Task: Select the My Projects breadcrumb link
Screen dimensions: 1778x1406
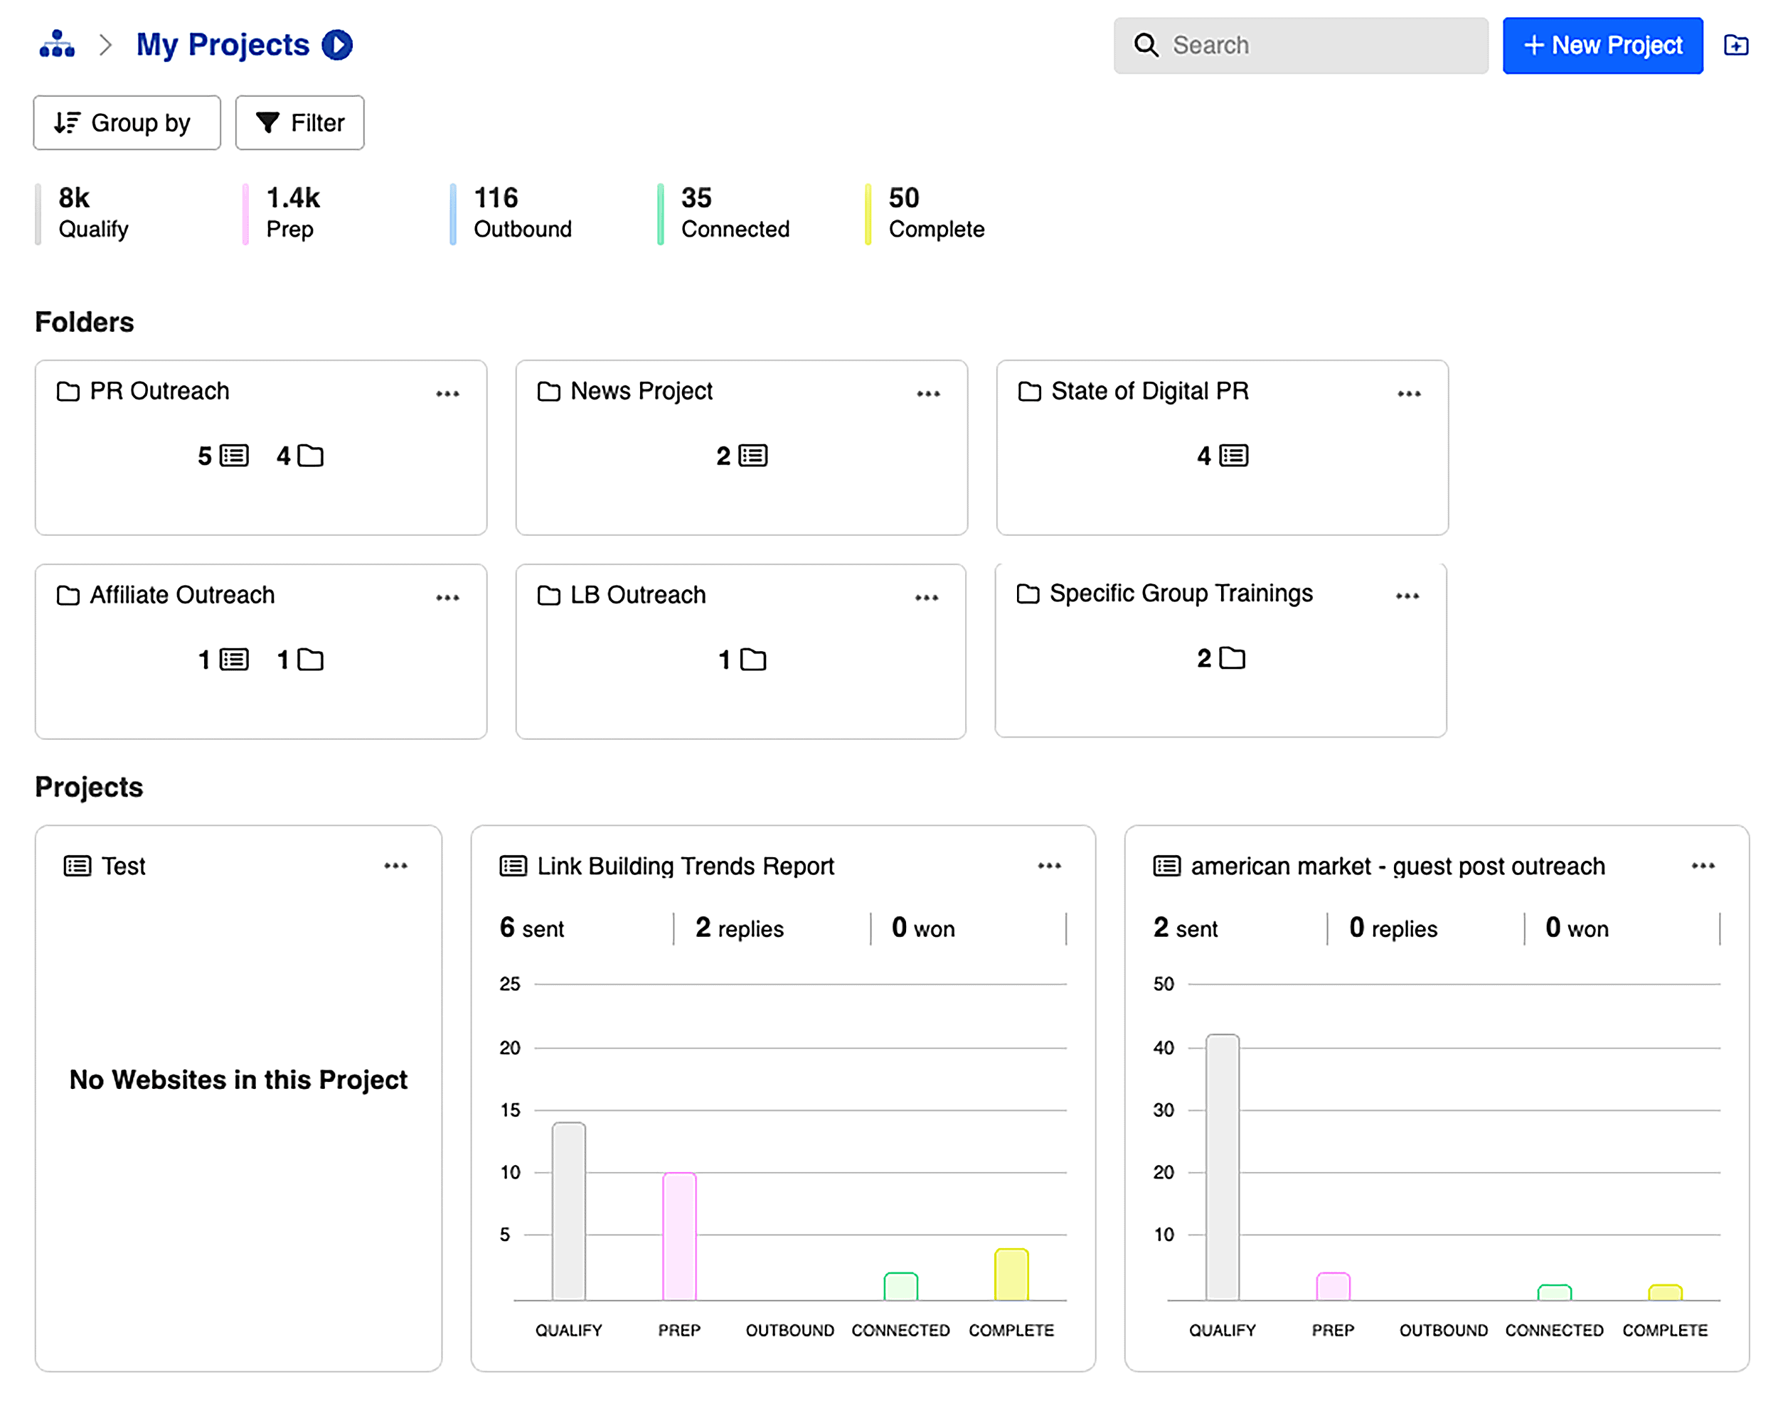Action: click(223, 45)
